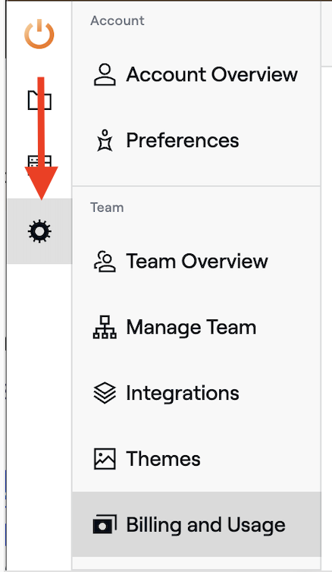Click the person icon beside Account Overview
Viewport: 332px width, 572px height.
pos(105,74)
